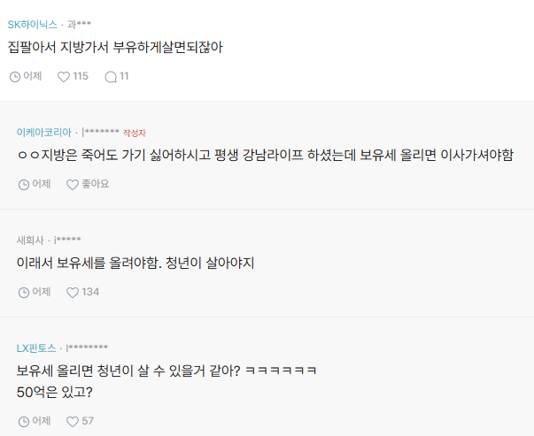The height and width of the screenshot is (436, 534).
Task: Click the 작성자 badge
Action: click(135, 133)
